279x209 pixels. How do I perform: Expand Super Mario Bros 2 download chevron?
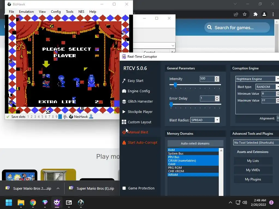click(58, 188)
